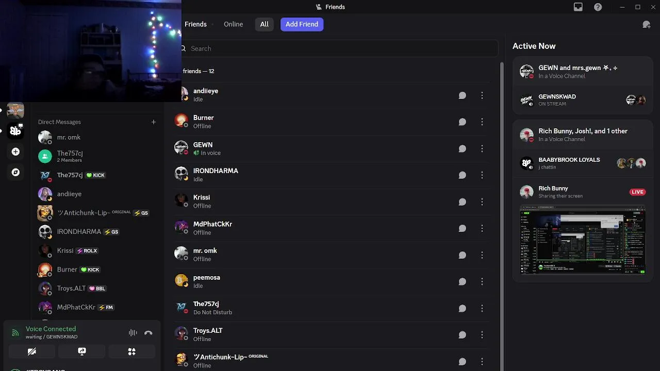Screen dimensions: 660x371
Task: Toggle camera on in voice panel
Action: [32, 351]
